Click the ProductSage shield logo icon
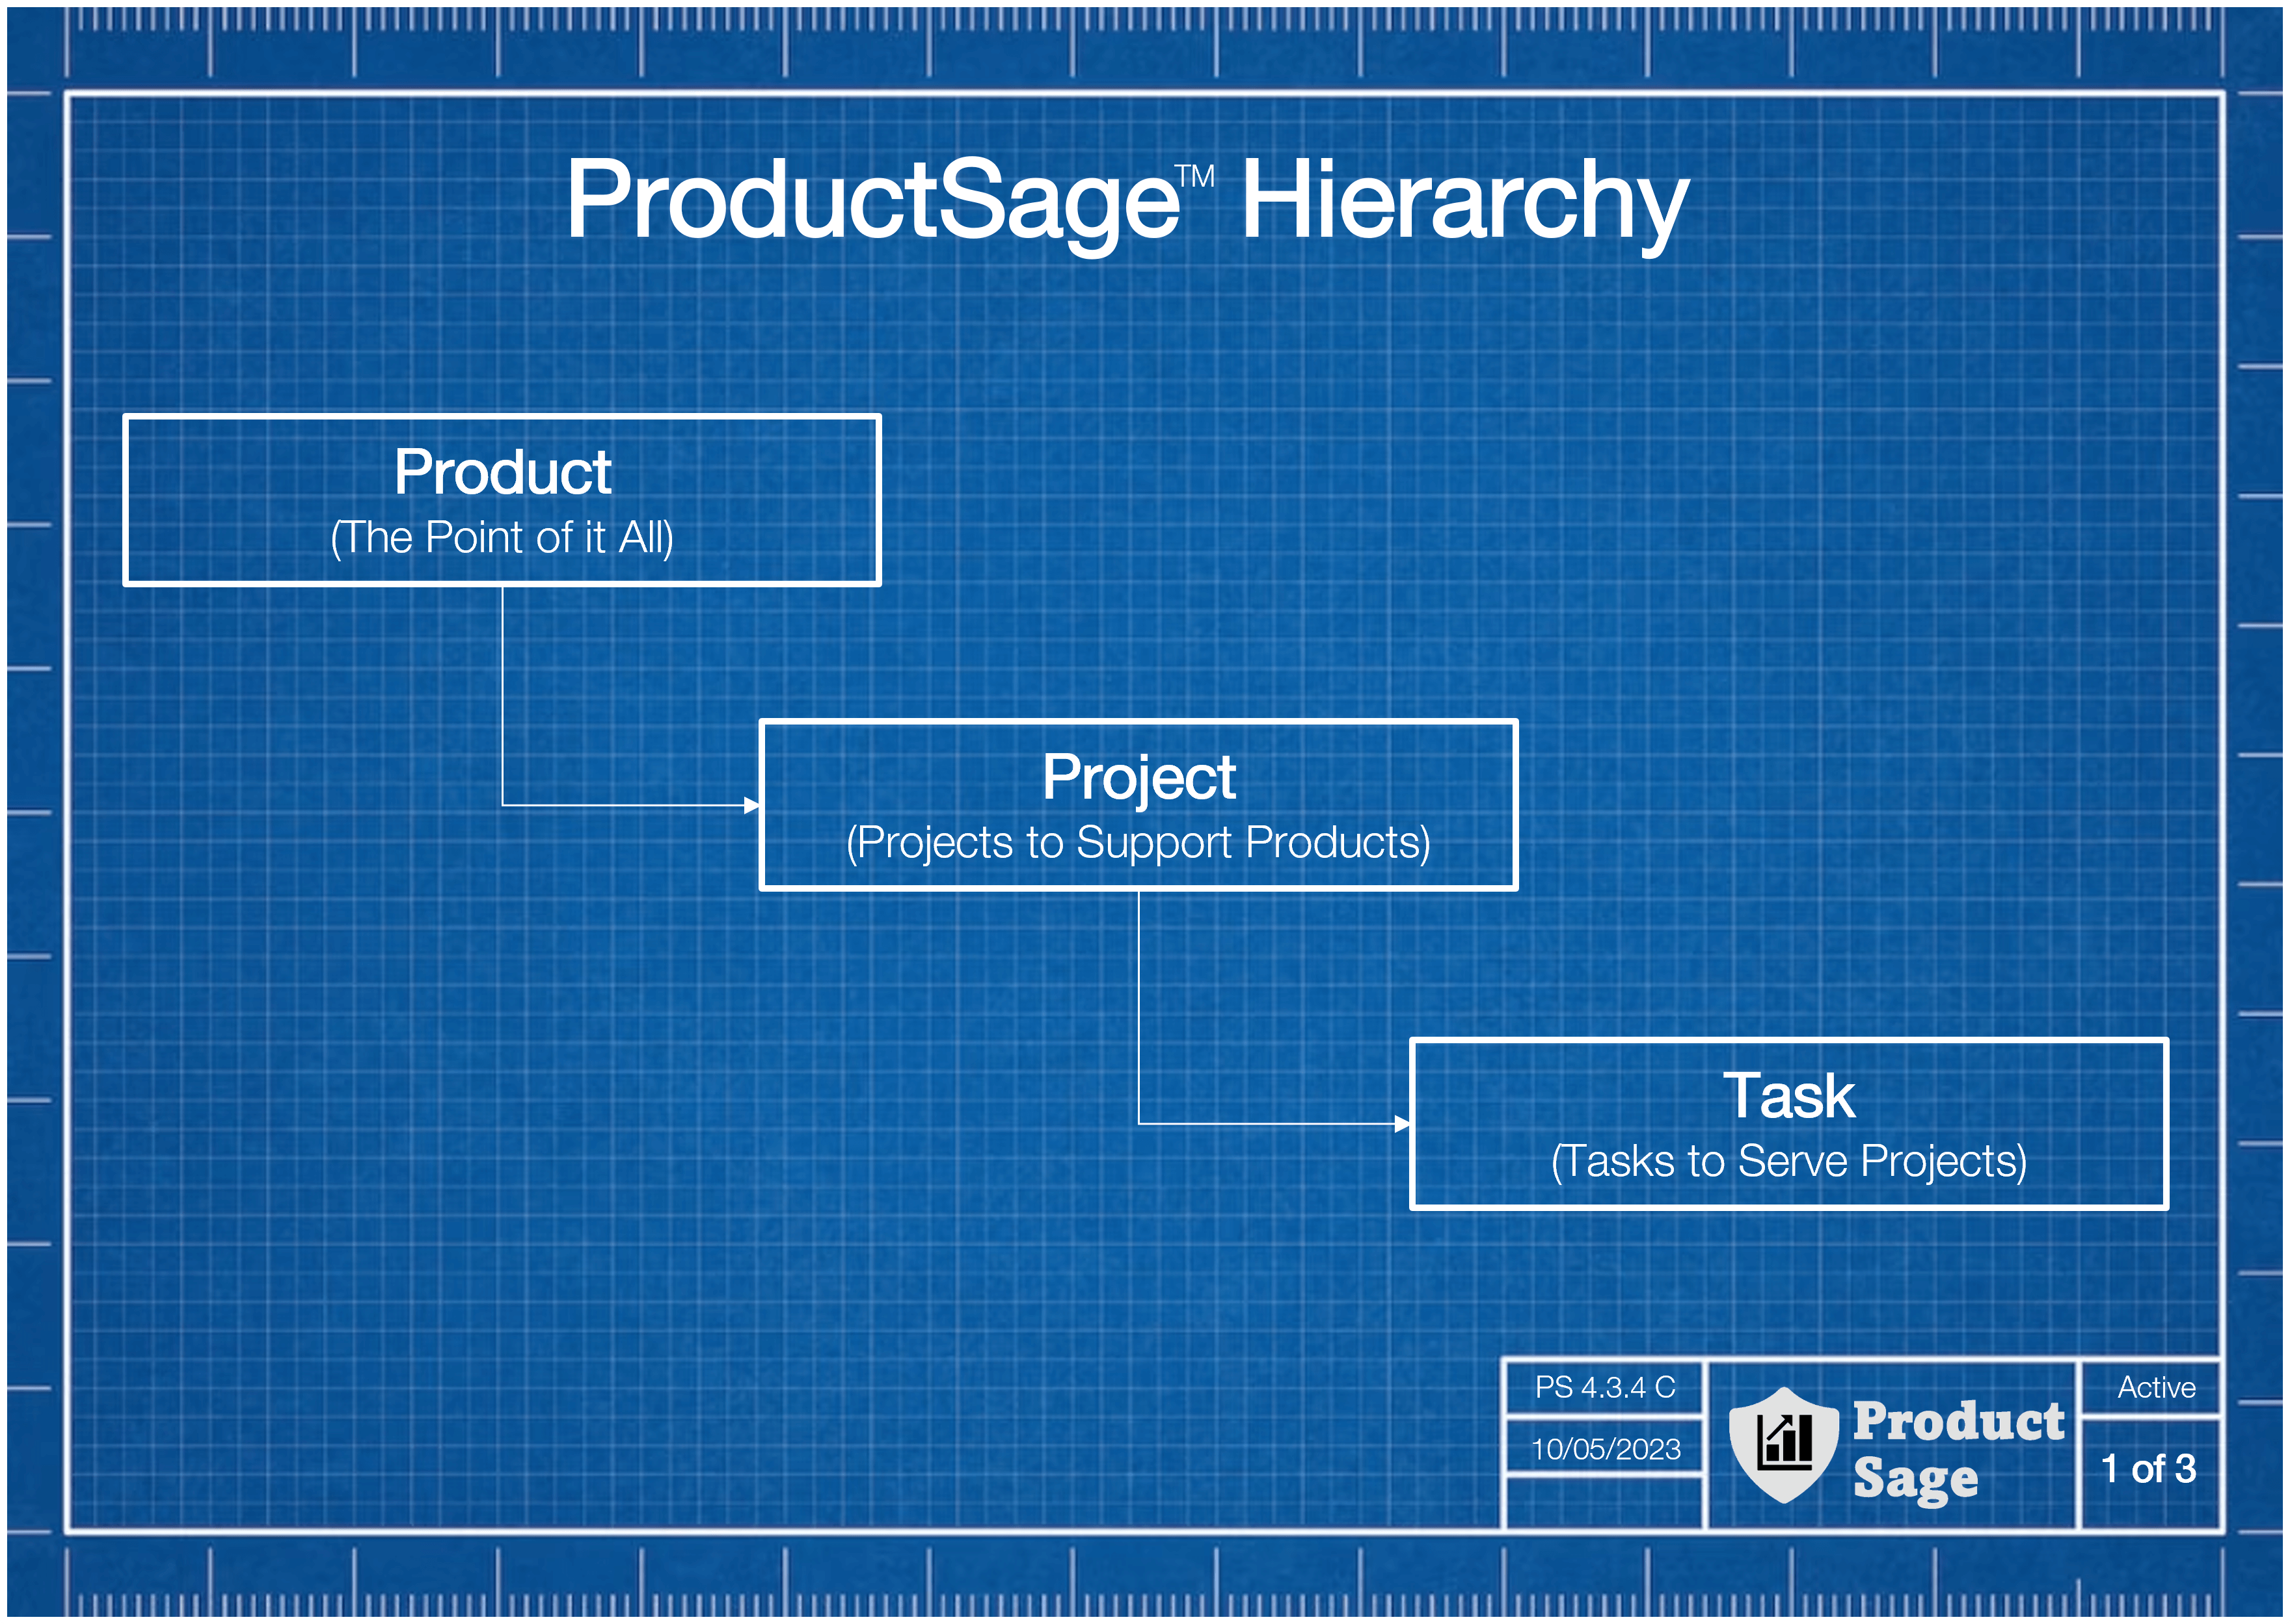This screenshot has width=2290, height=1624. pos(1784,1444)
